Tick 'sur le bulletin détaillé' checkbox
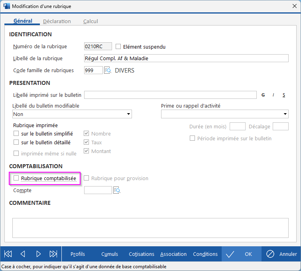This screenshot has width=301, height=271. [16, 142]
